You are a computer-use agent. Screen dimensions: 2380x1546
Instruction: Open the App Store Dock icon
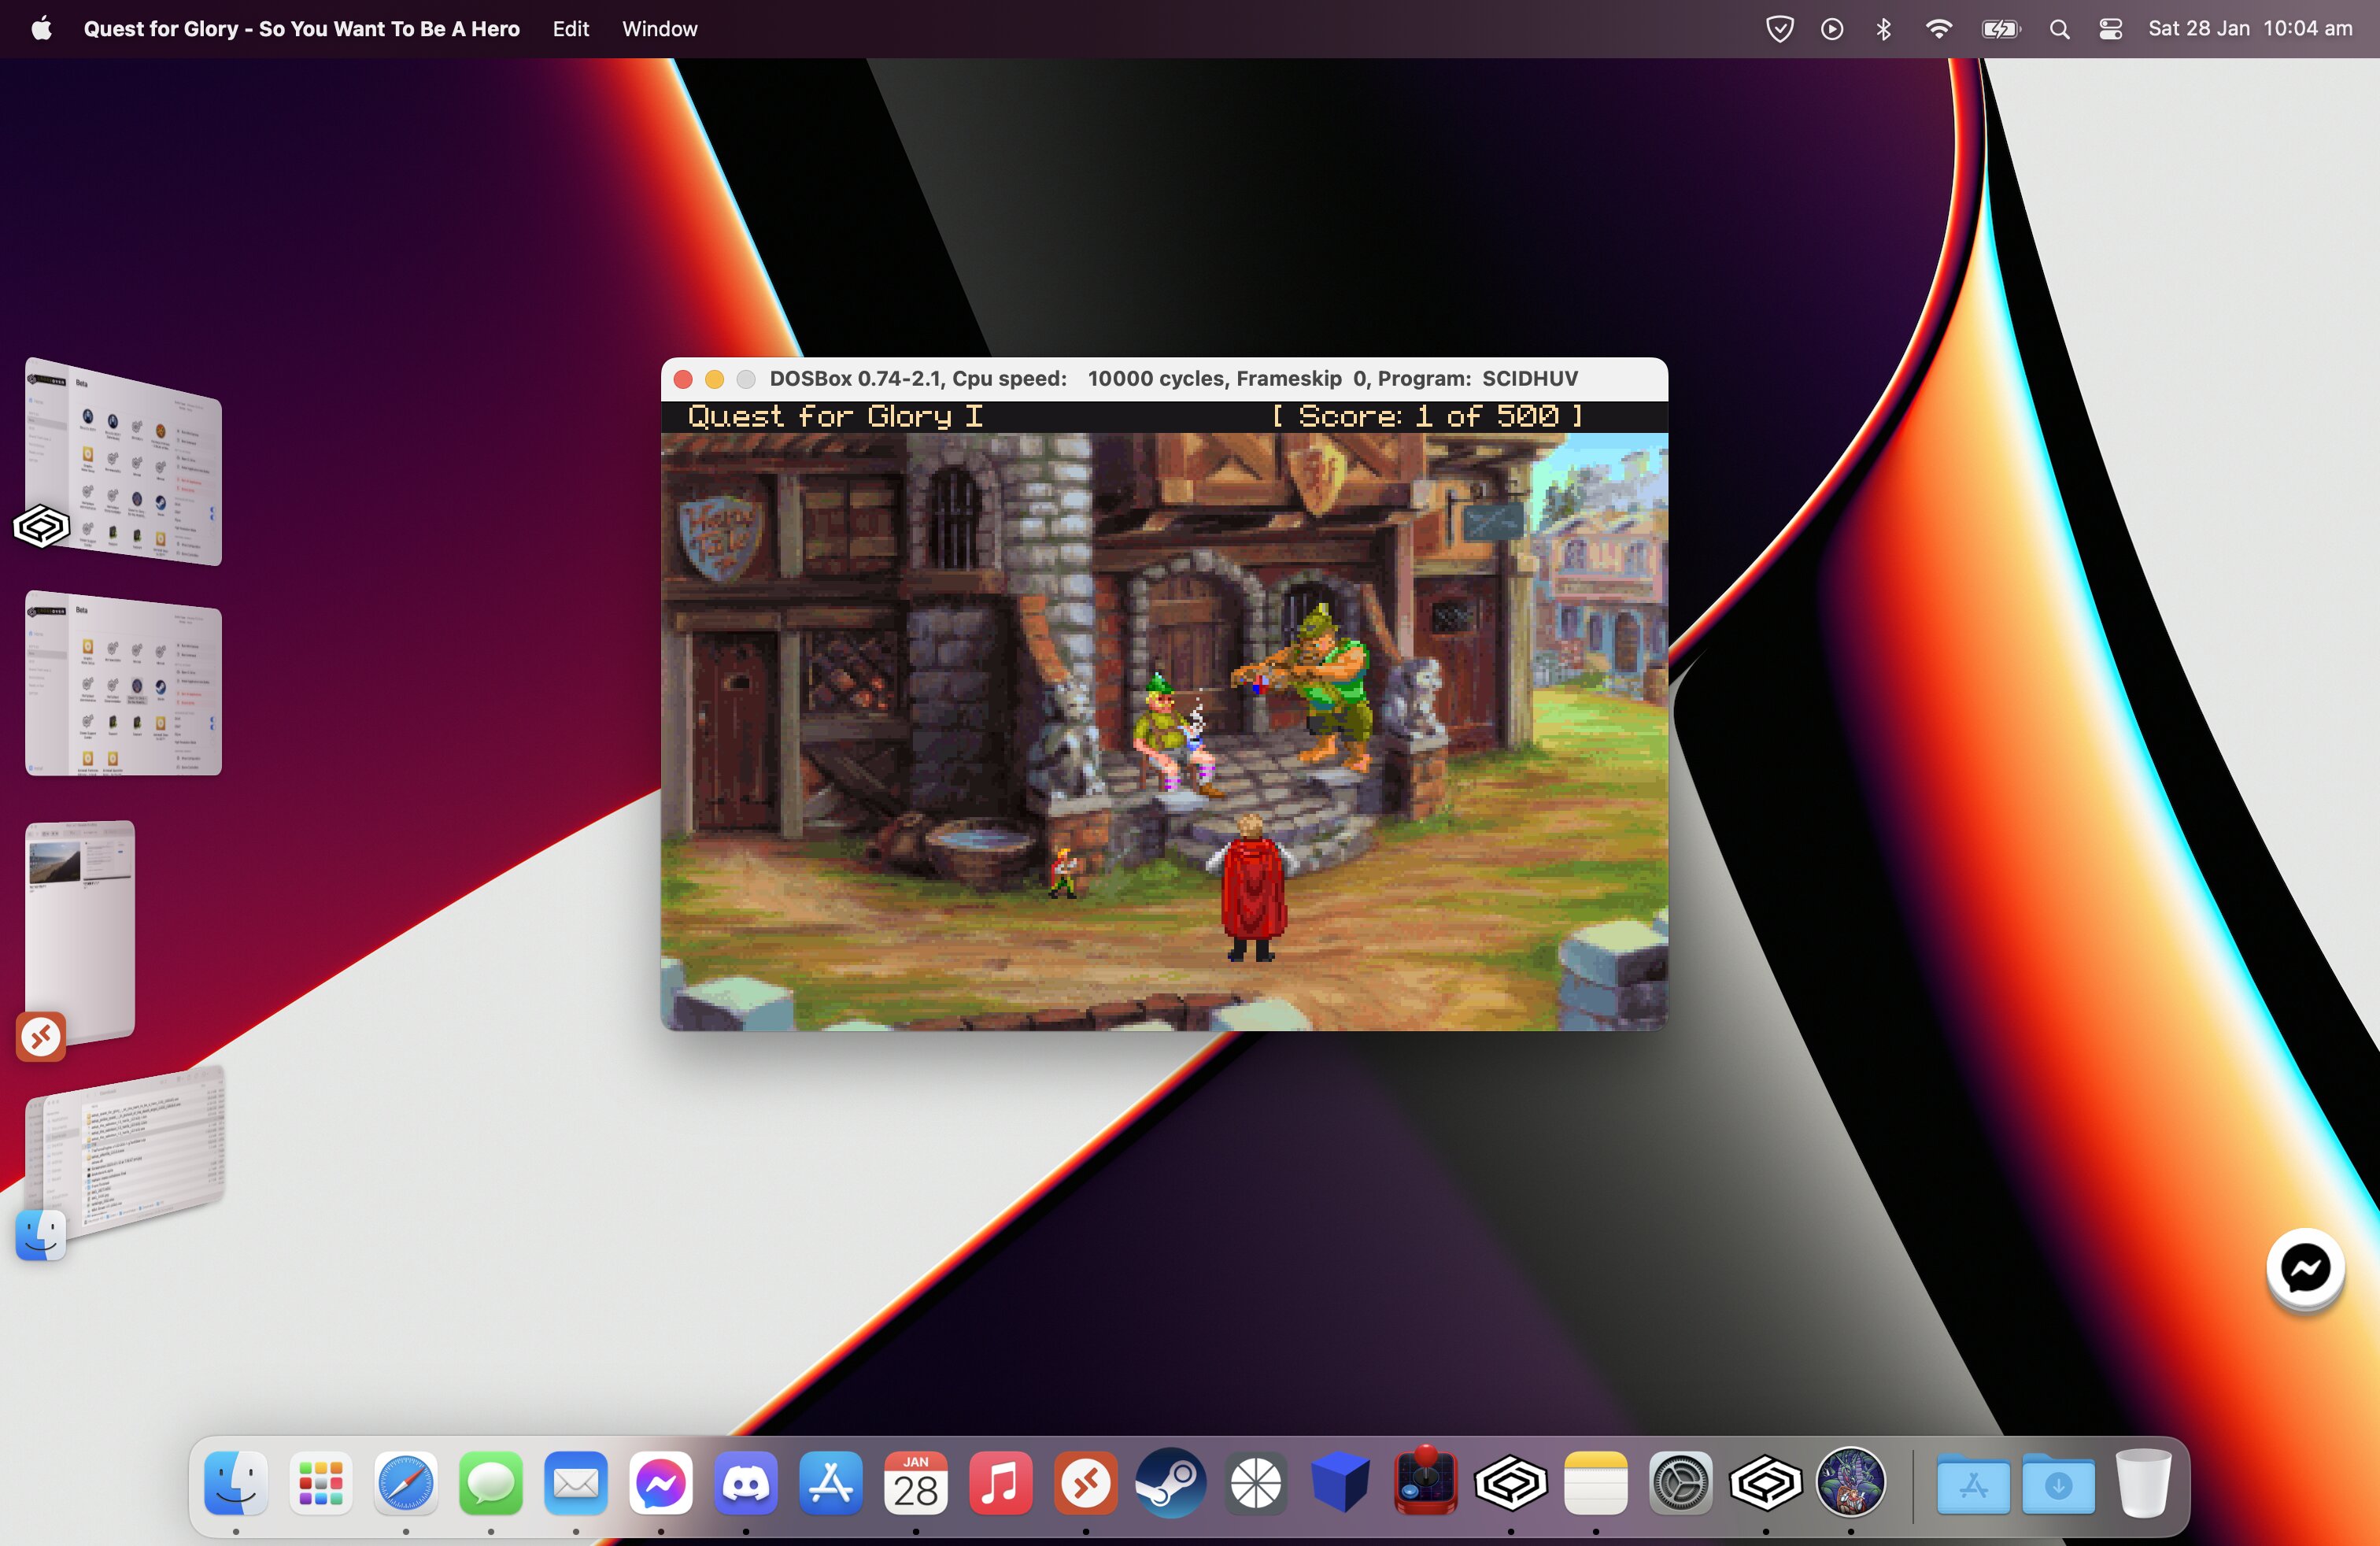(830, 1483)
